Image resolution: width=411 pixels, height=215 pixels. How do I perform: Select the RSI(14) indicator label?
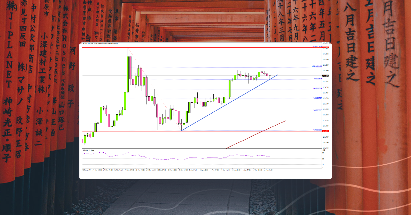tap(86, 150)
